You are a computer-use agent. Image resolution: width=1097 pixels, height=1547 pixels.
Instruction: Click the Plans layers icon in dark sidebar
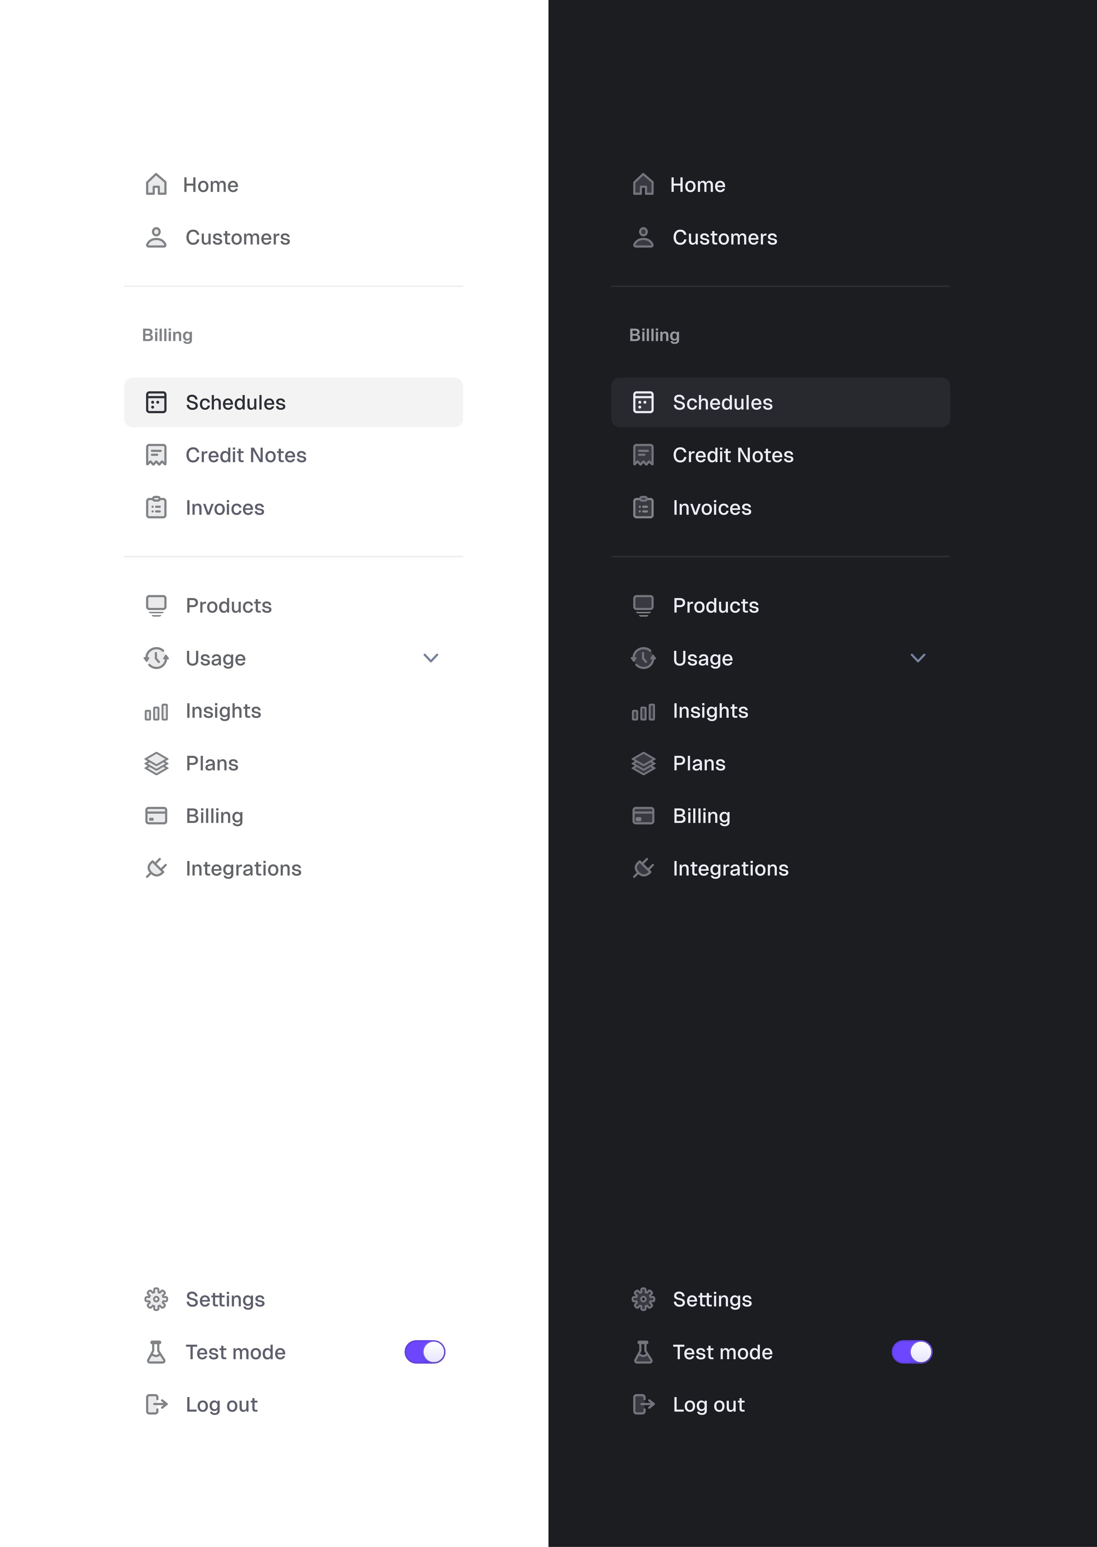tap(643, 763)
